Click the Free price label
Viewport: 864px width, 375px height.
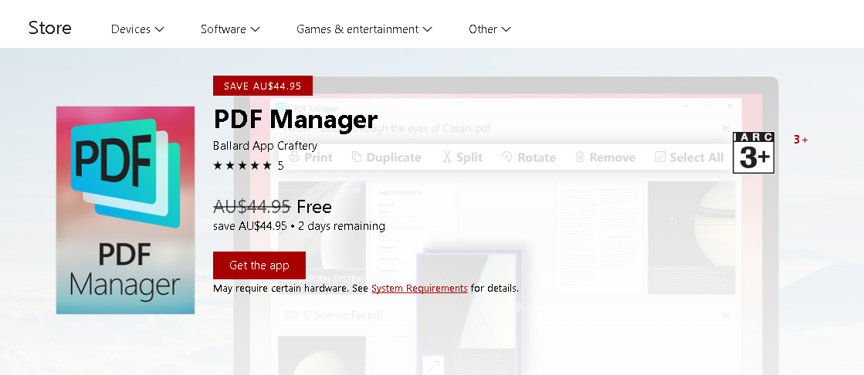[x=314, y=207]
